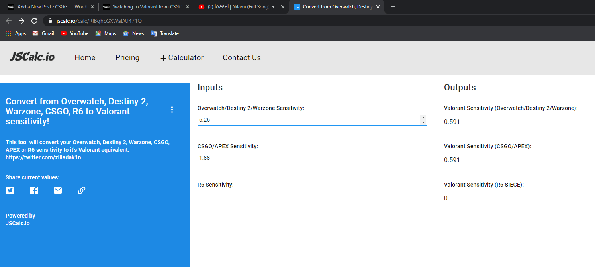Click the browser back arrow

pyautogui.click(x=9, y=21)
